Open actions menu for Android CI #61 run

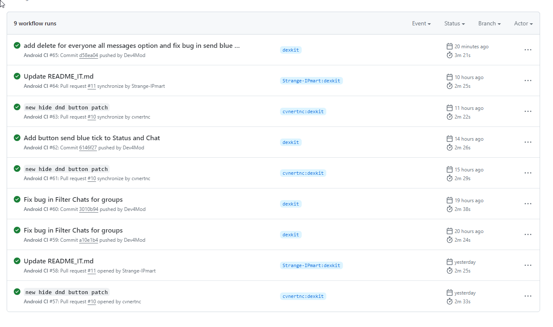tap(528, 173)
